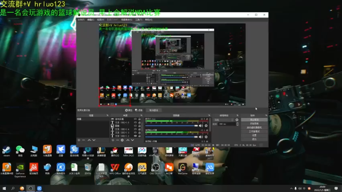
Task: Remove selected scene with minus icon
Action: point(83,140)
